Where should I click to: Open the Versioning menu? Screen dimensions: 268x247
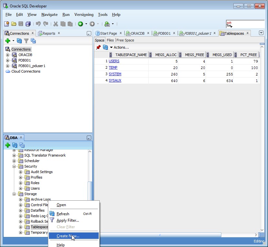click(x=84, y=15)
